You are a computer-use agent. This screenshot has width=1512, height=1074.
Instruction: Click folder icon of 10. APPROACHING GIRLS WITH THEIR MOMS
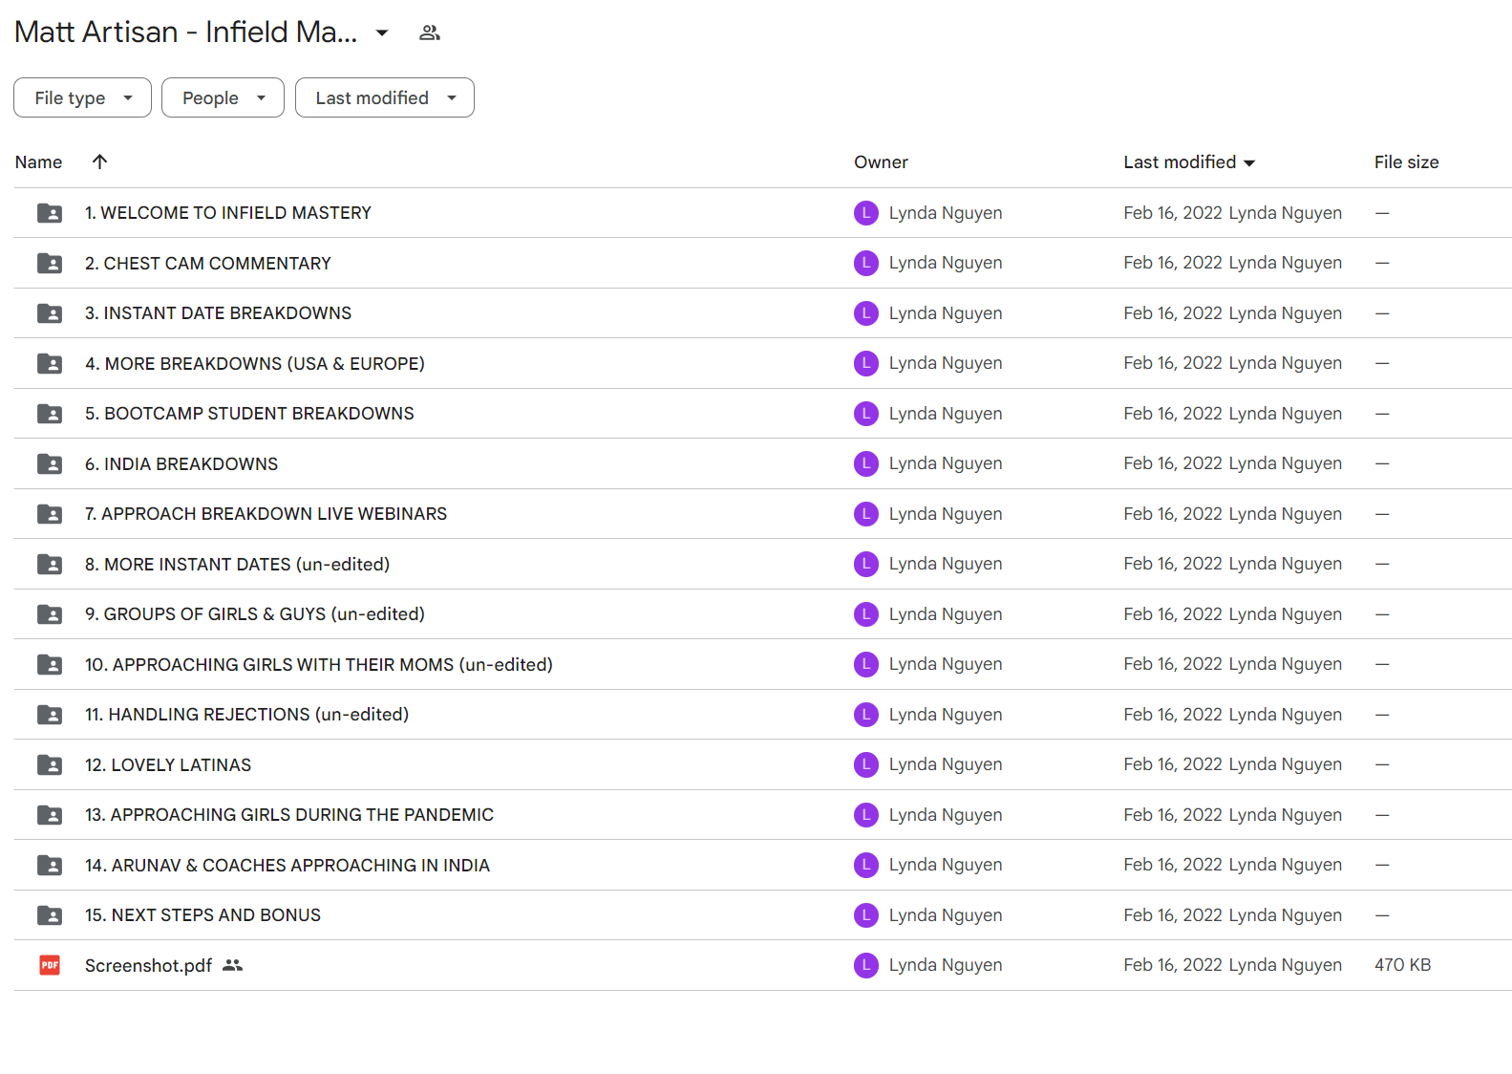(50, 664)
